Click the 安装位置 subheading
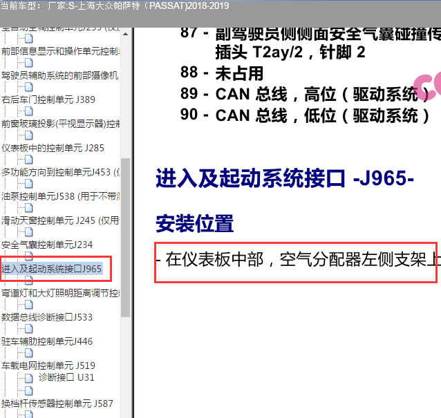Screen dimensions: 441x418 click(x=195, y=223)
